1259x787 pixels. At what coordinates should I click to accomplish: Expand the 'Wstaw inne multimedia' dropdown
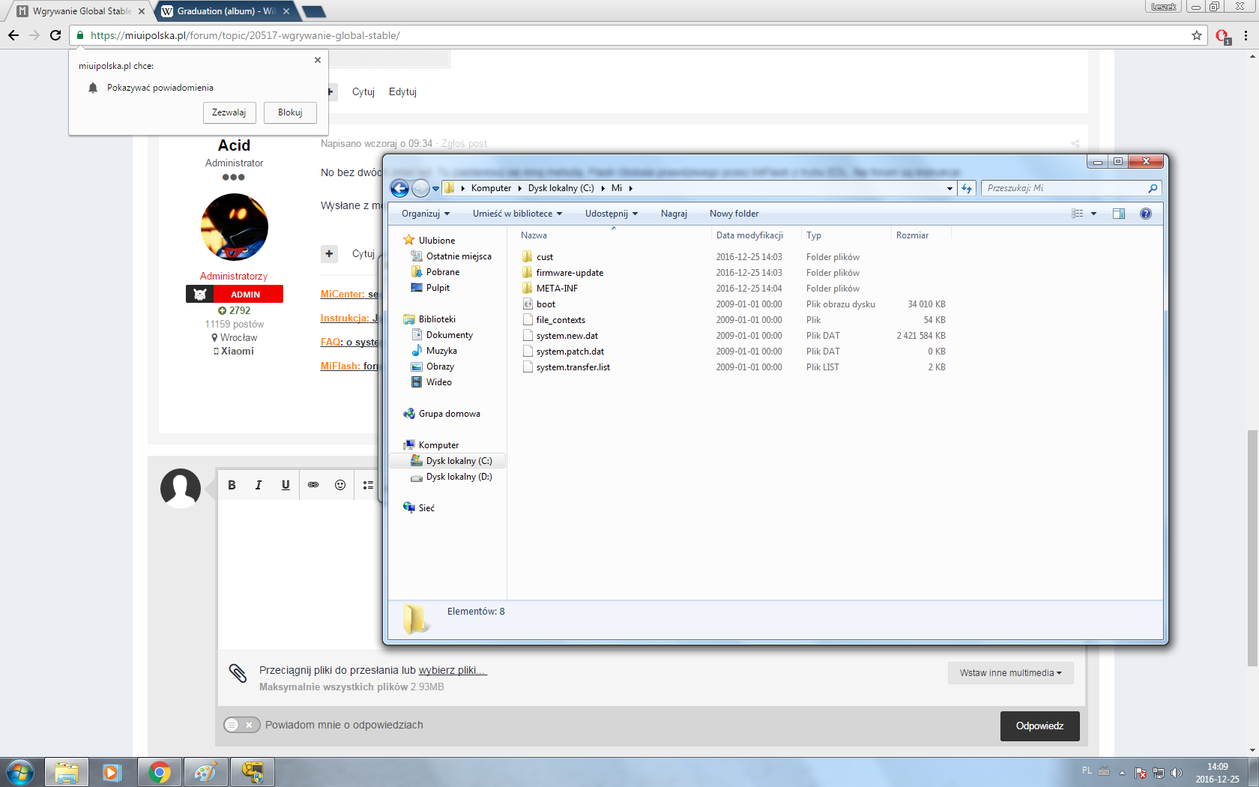click(x=1010, y=673)
